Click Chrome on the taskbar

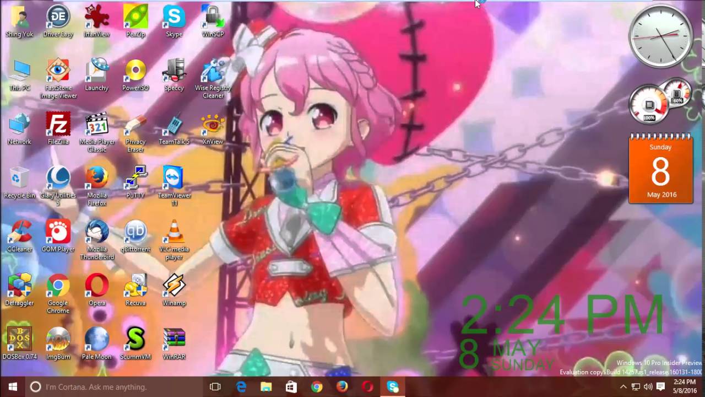(317, 387)
